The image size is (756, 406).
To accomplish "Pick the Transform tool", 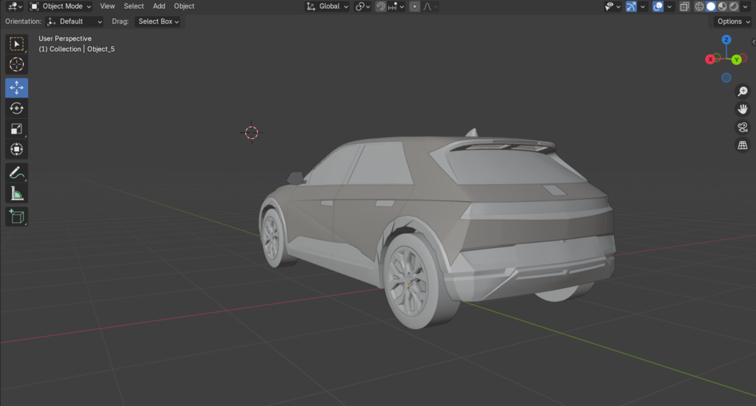I will coord(16,150).
